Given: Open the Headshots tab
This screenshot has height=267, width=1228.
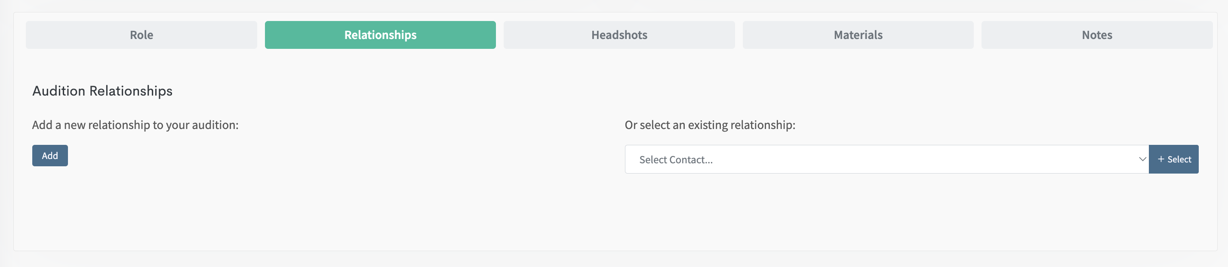Looking at the screenshot, I should pos(619,35).
